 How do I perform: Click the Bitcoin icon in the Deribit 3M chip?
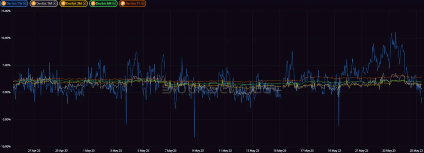pyautogui.click(x=64, y=4)
